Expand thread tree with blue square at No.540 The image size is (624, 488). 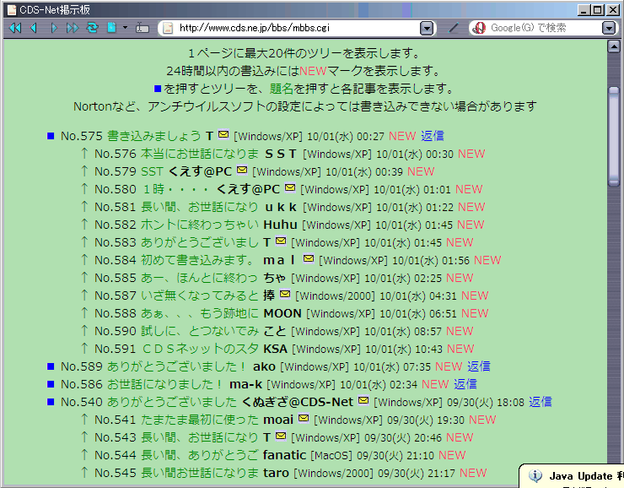[51, 402]
